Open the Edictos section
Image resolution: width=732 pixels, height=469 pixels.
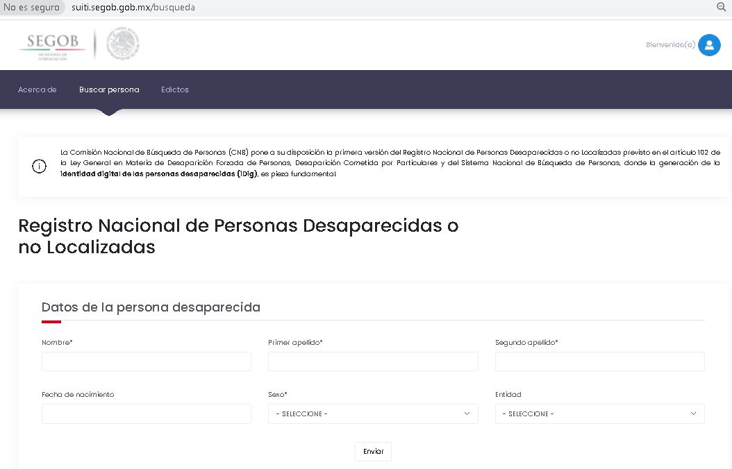pos(174,89)
